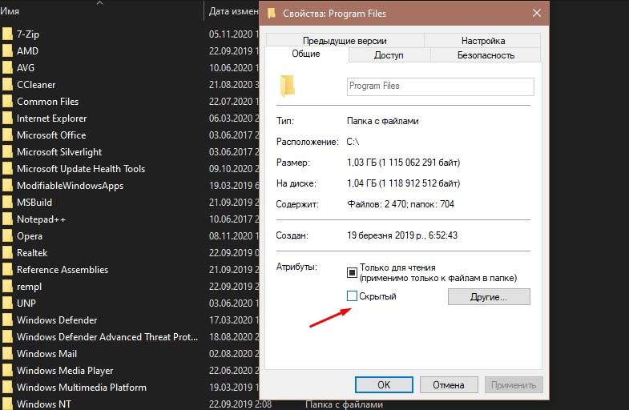
Task: Collapse sort arrow above Имя column
Action: pos(99,3)
